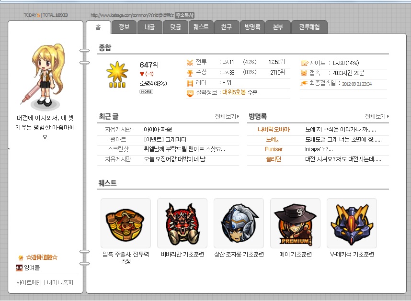The width and height of the screenshot is (411, 301).
Task: Click the 잉여들 guild icon in the sidebar
Action: tap(19, 268)
